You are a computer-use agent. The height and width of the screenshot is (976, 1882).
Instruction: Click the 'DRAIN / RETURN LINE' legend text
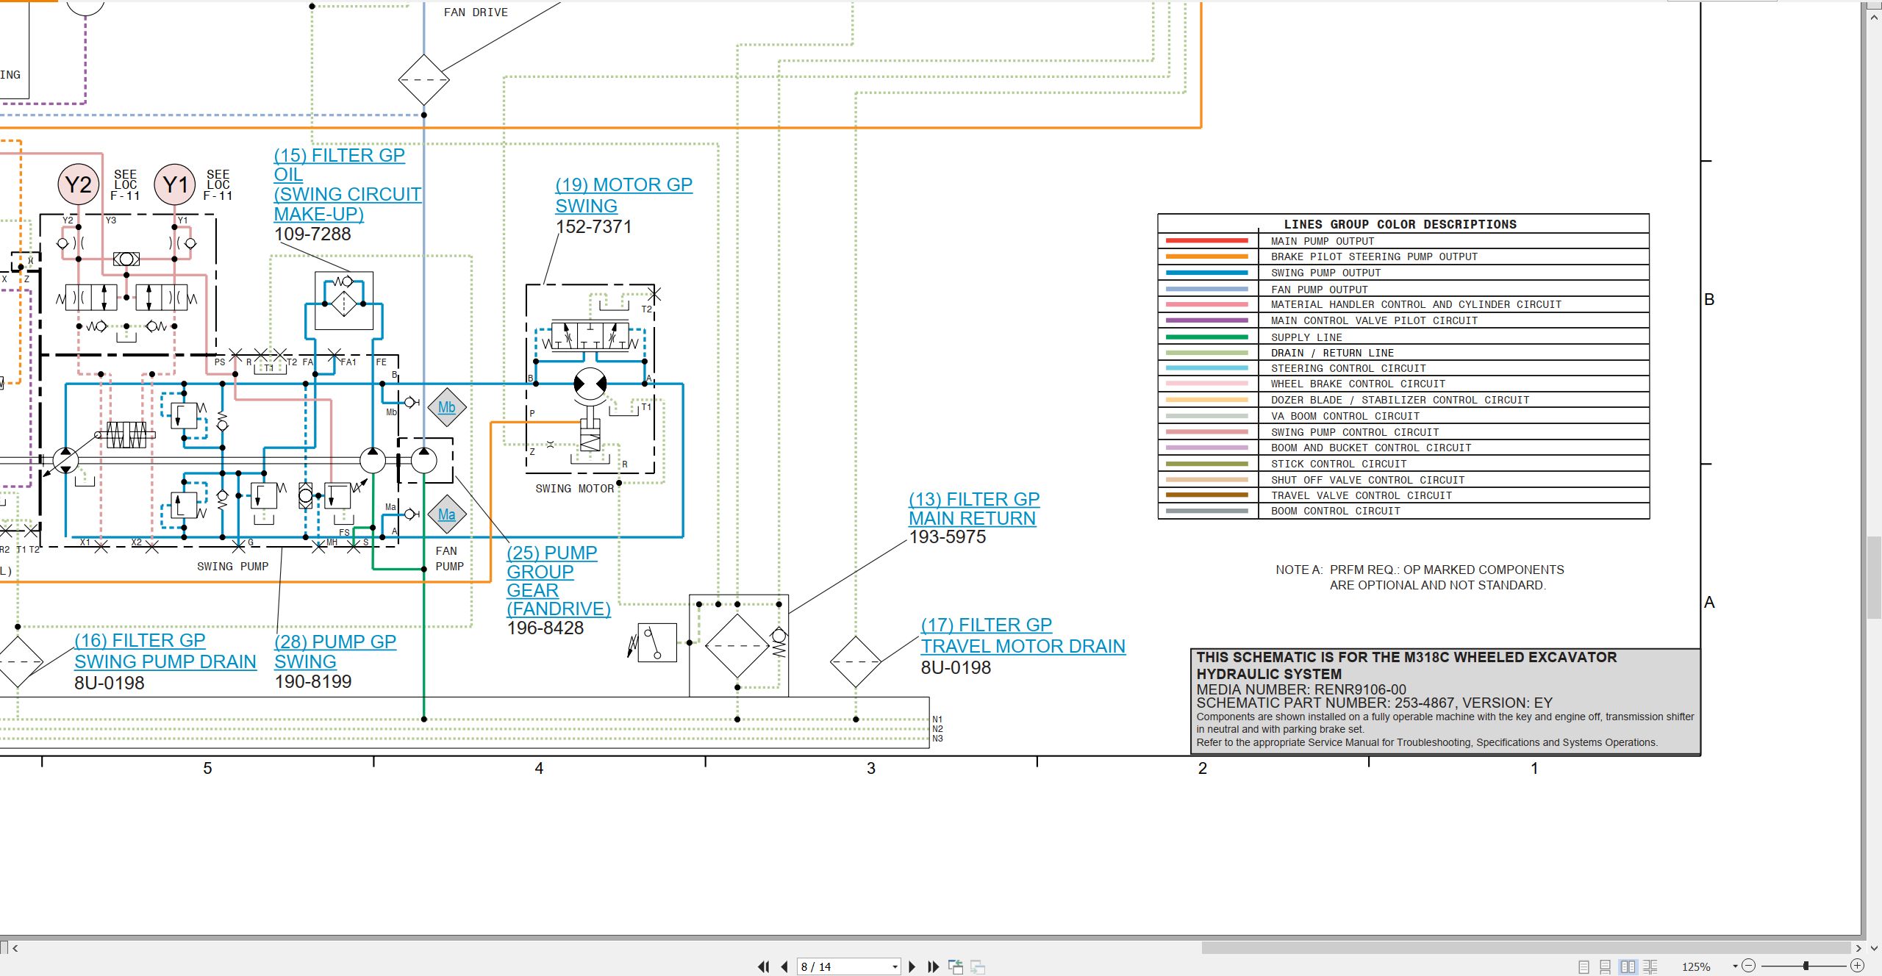pyautogui.click(x=1332, y=353)
